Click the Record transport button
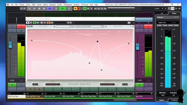Viewport: 187px width, 105px height. tap(69, 8)
